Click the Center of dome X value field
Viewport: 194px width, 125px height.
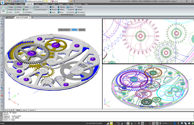tap(74, 30)
